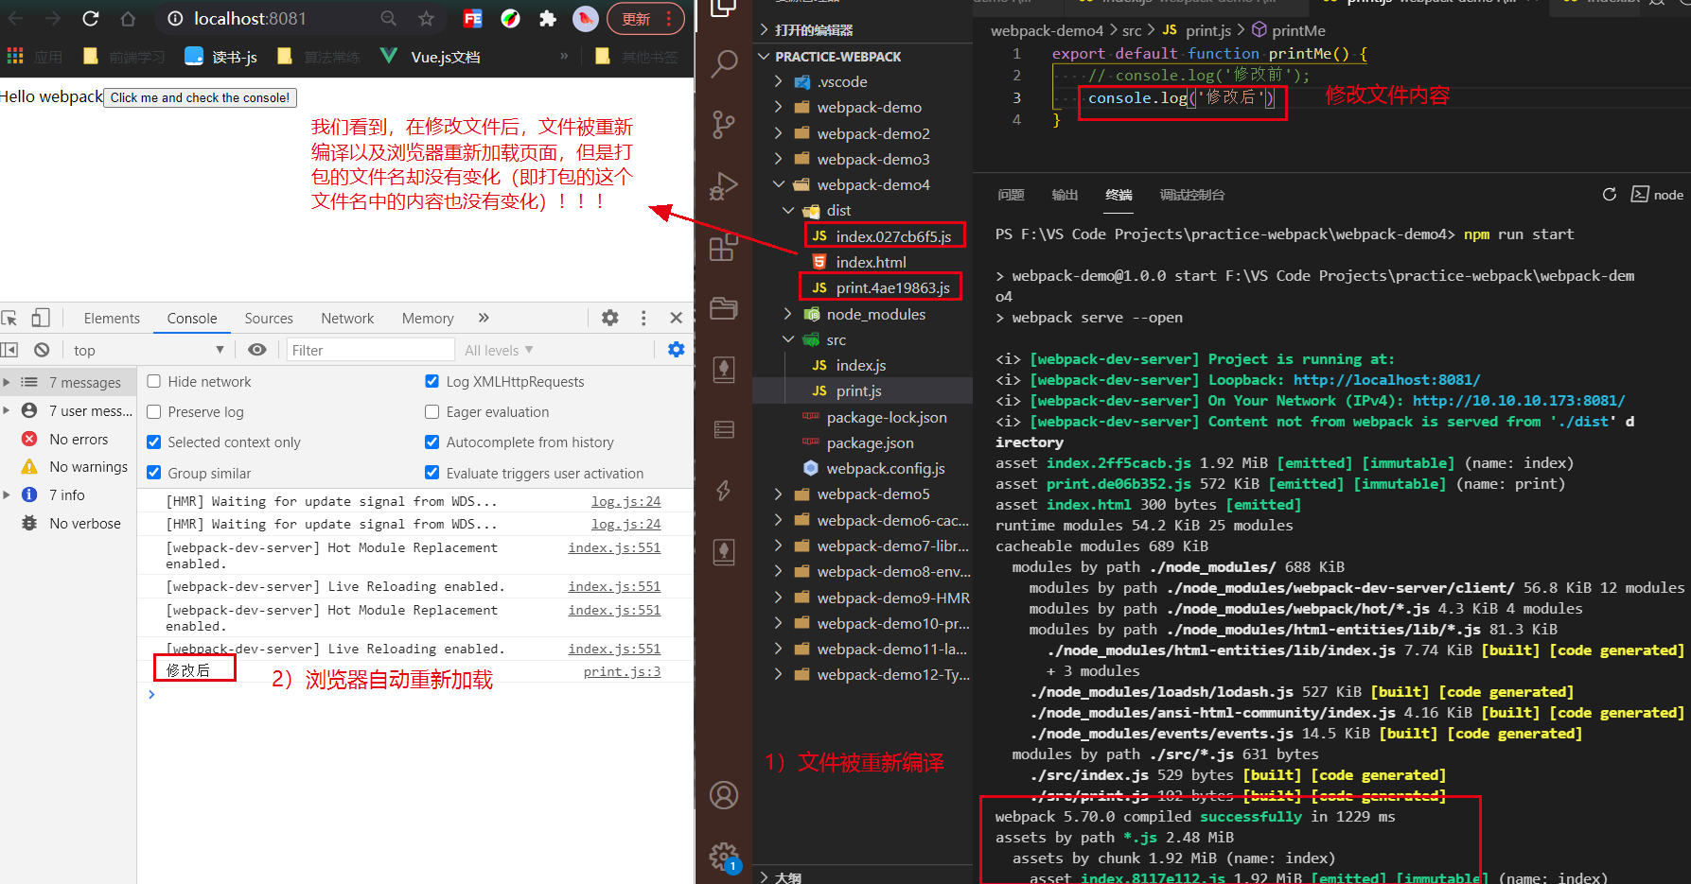Open VS Code Source Control view
Screen dimensions: 1691x884
(x=724, y=125)
